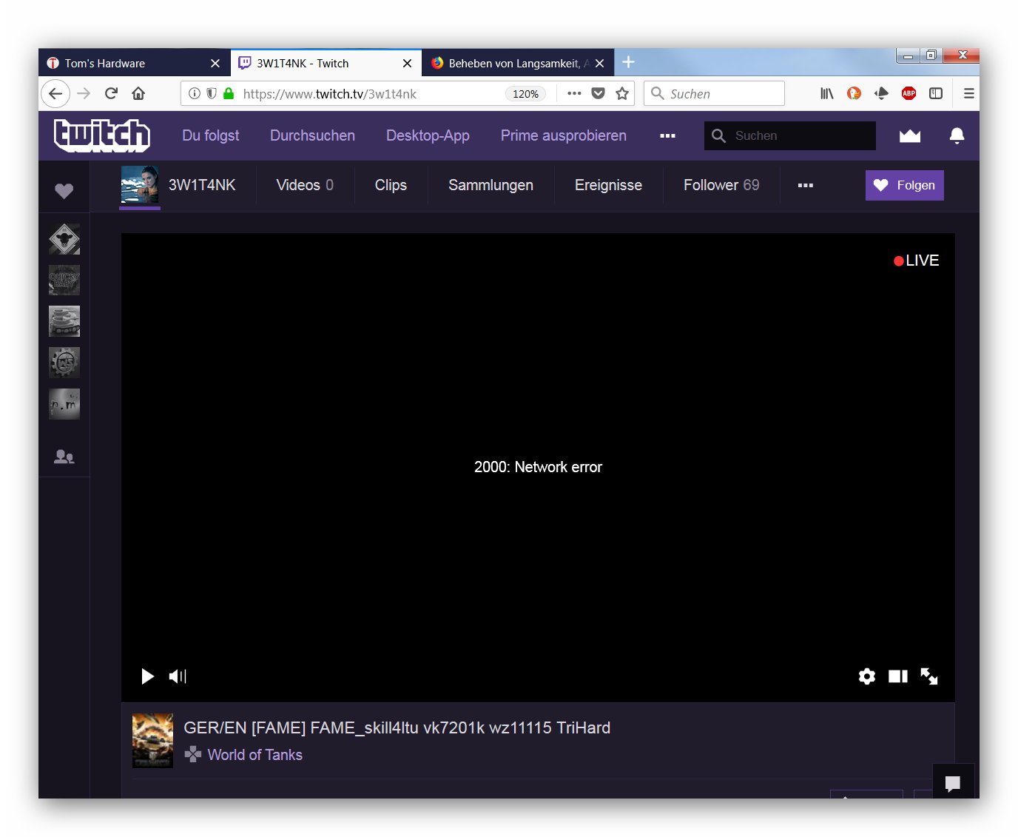The height and width of the screenshot is (837, 1018).
Task: Open the Adblock Plus extension
Action: [909, 93]
